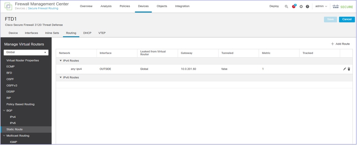The image size is (357, 145).
Task: Open the Integration menu
Action: (182, 6)
